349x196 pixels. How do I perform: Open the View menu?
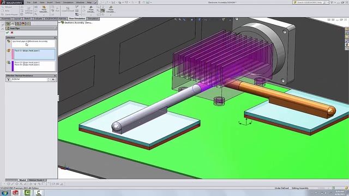(x=42, y=2)
